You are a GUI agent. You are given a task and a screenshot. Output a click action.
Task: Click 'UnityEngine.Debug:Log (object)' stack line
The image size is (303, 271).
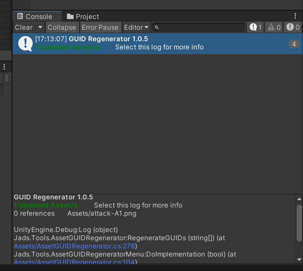coord(66,230)
